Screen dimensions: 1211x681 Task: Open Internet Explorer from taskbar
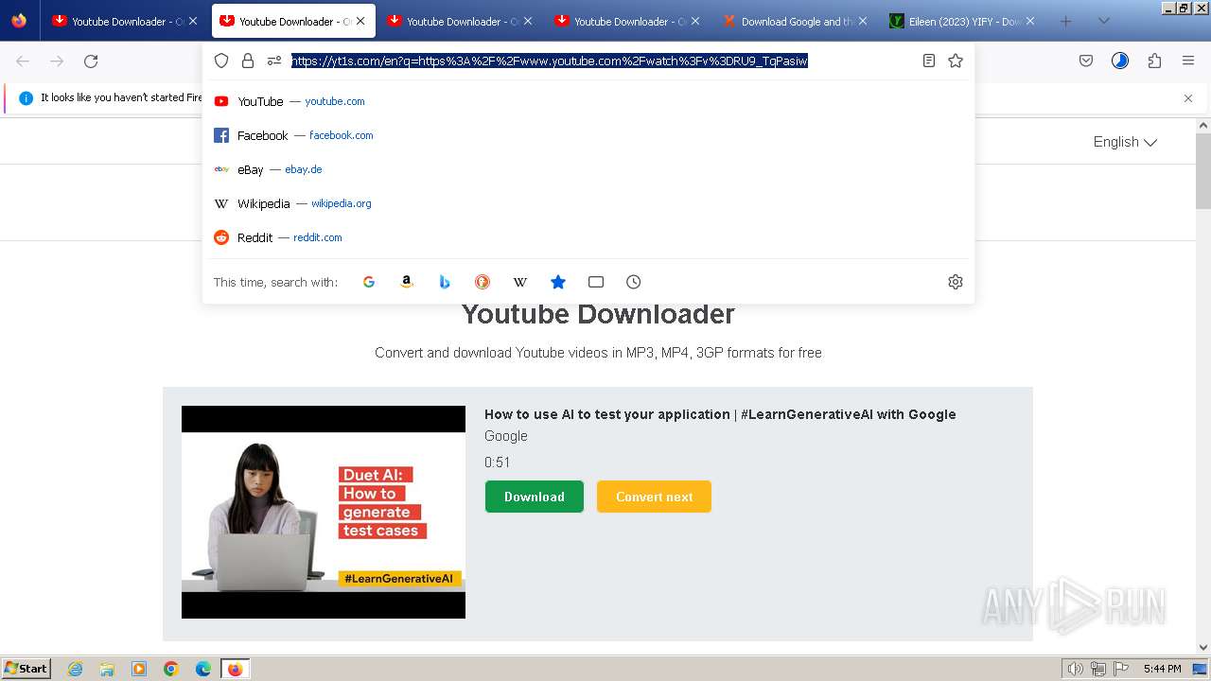pos(75,669)
